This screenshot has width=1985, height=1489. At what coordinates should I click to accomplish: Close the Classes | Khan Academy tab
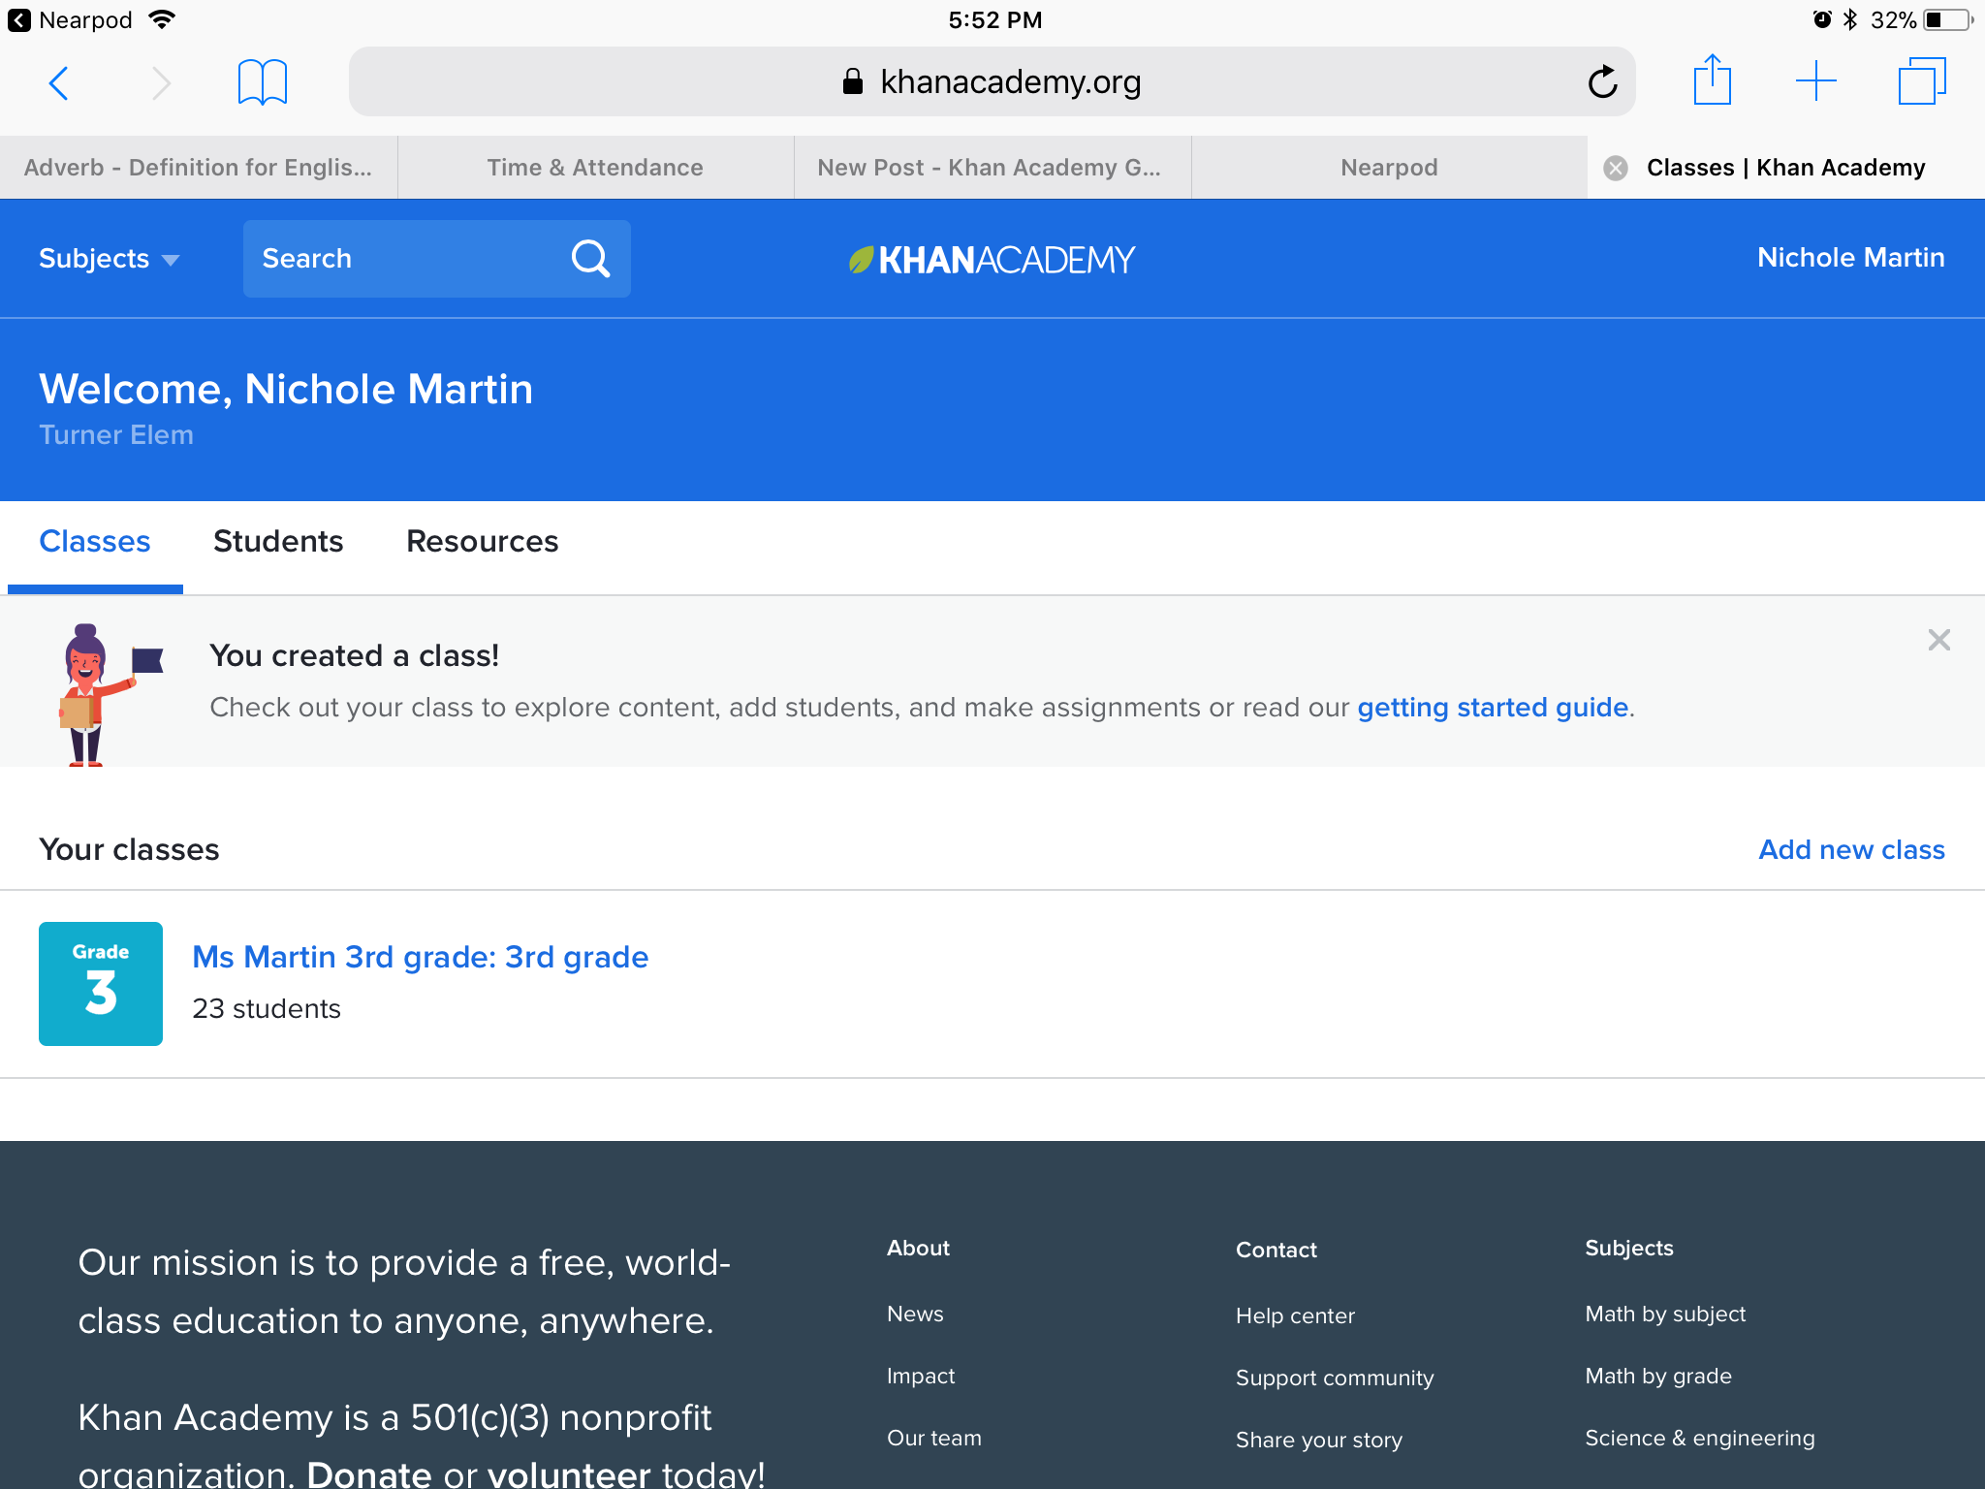pos(1616,168)
